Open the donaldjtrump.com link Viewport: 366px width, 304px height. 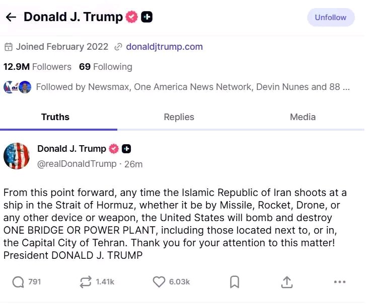coord(164,47)
